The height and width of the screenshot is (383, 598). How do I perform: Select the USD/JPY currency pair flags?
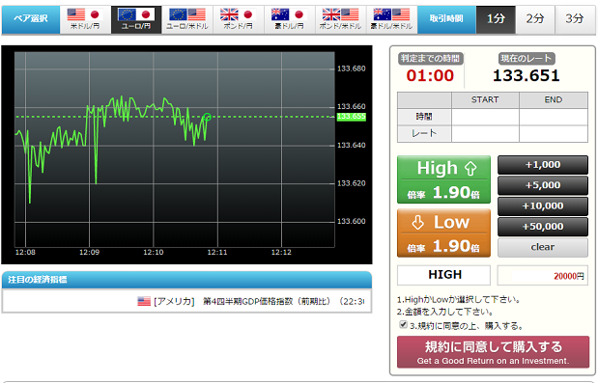(85, 14)
